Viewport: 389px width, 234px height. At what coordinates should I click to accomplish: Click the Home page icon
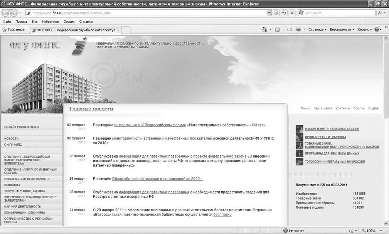(265, 30)
